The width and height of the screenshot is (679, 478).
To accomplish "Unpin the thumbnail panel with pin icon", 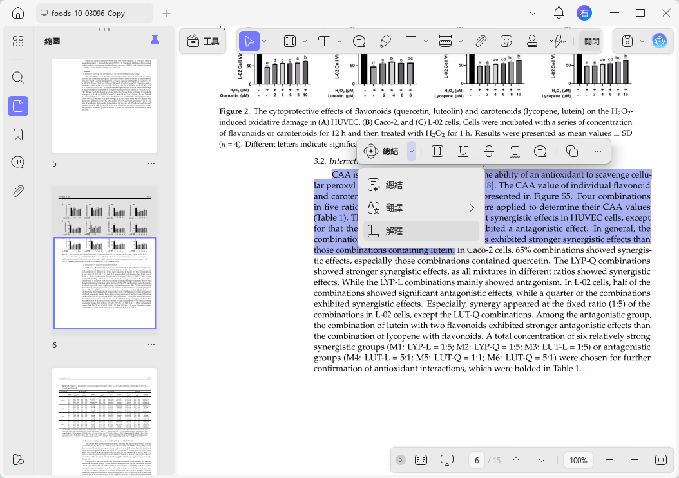I will coord(155,41).
